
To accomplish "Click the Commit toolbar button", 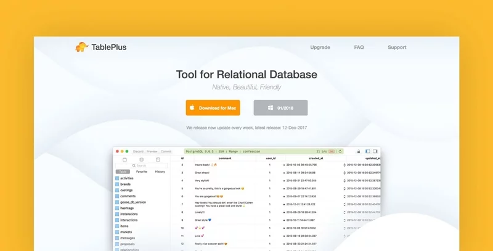I will click(x=166, y=151).
